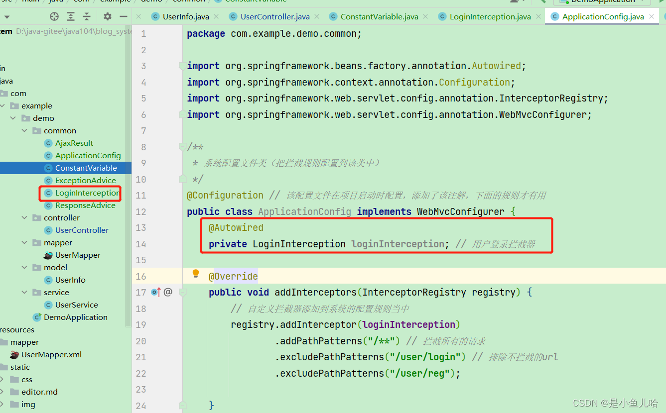The image size is (666, 413).
Task: Open ResponseAdvice class in tree
Action: click(x=85, y=205)
